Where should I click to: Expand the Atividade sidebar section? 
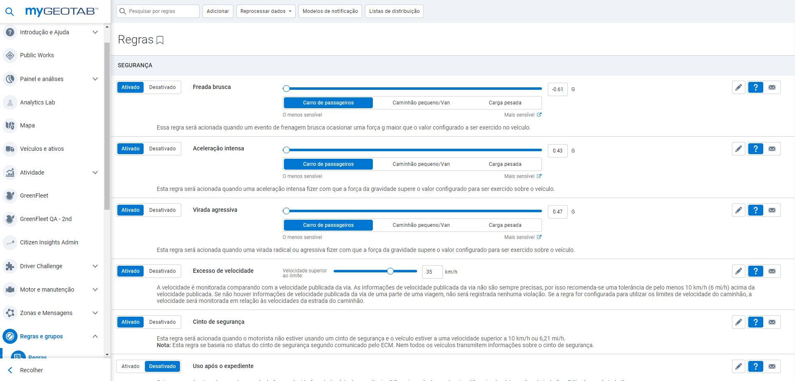point(95,172)
